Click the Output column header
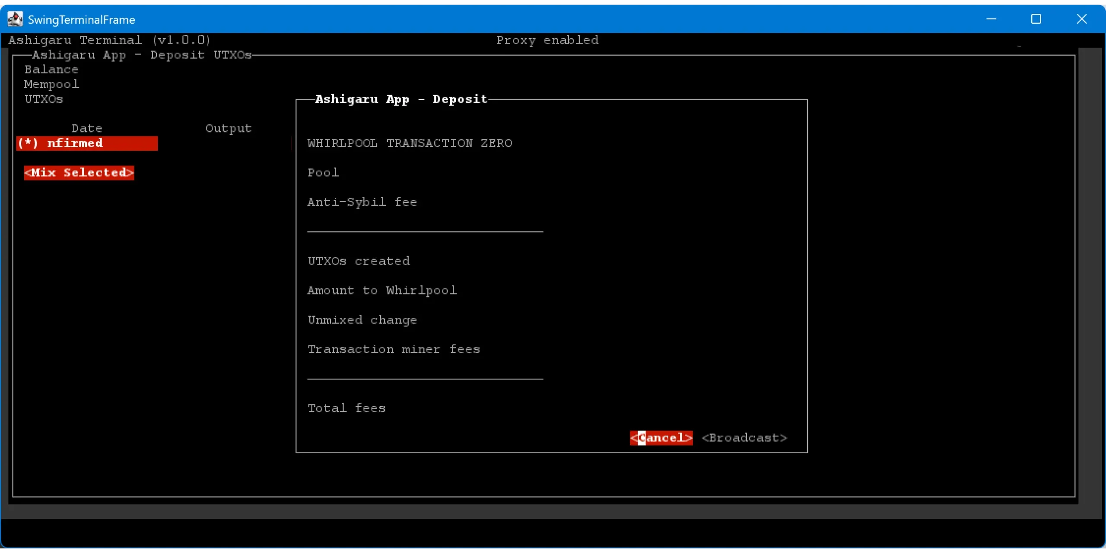This screenshot has height=553, width=1106. point(228,128)
